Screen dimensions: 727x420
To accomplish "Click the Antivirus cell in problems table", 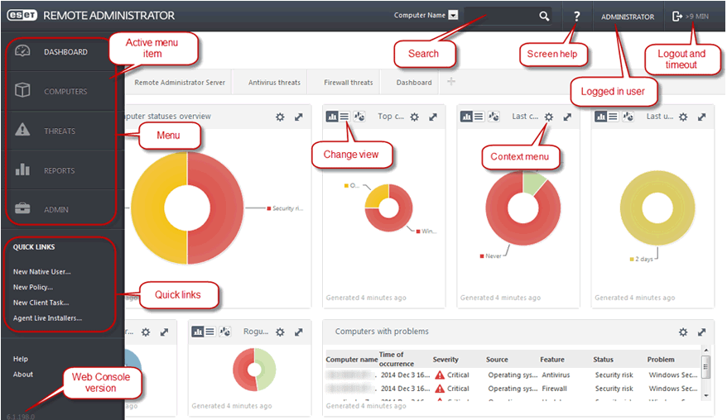I will (556, 375).
